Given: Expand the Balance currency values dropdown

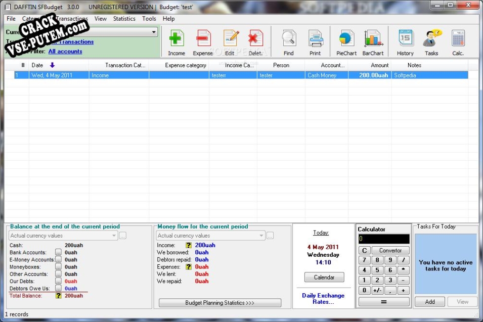Looking at the screenshot, I should tap(114, 236).
